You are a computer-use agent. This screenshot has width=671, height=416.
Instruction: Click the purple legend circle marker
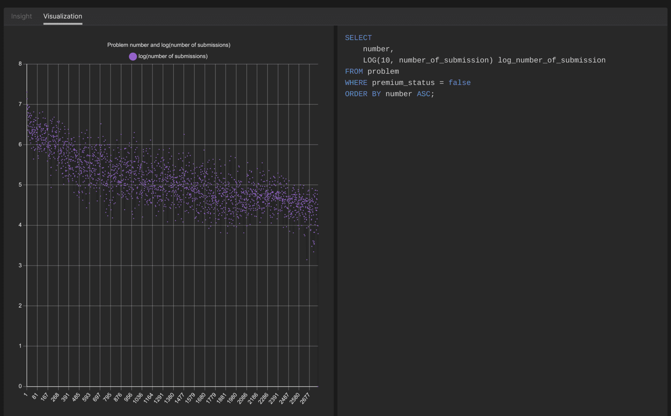point(133,57)
